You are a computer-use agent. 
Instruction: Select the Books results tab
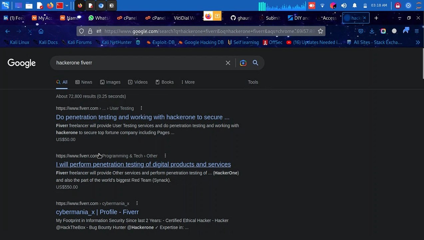coord(165,82)
